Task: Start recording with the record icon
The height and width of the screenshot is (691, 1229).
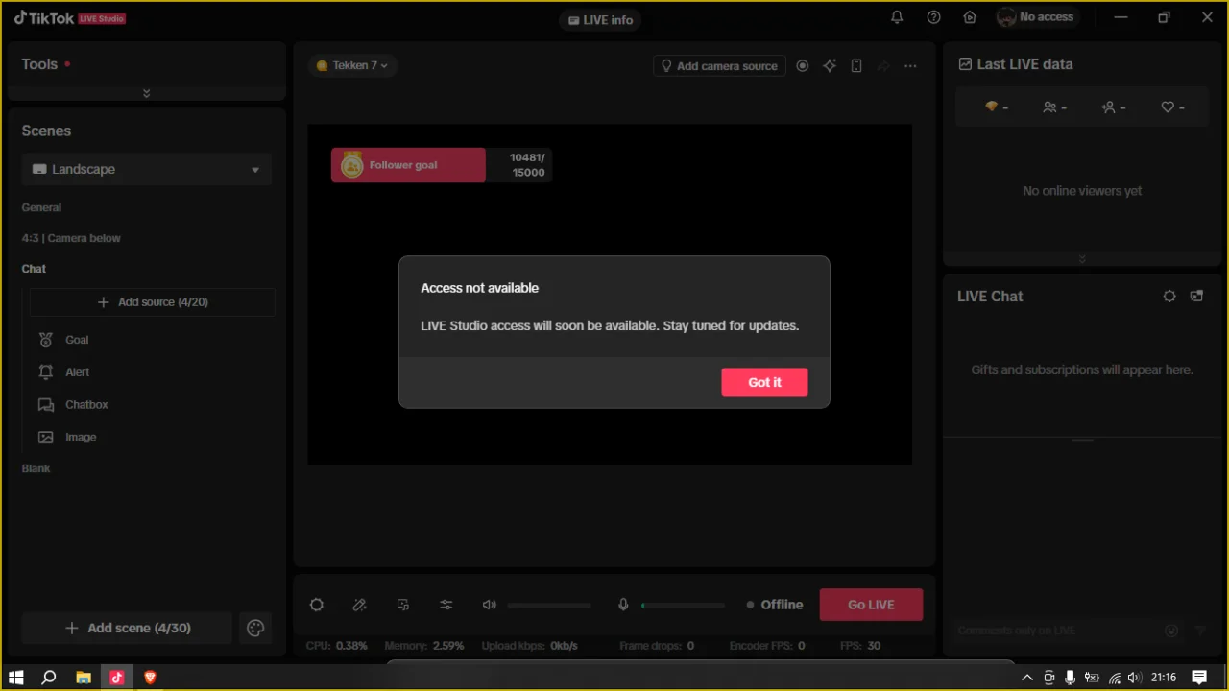Action: coord(803,66)
